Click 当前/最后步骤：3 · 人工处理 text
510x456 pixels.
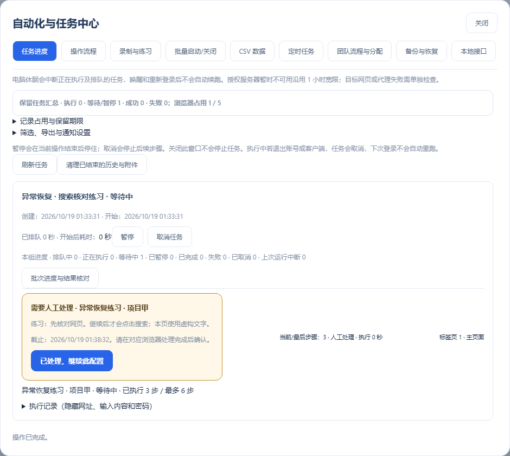pos(331,337)
